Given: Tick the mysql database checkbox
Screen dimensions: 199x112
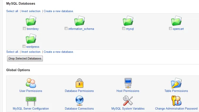Looking at the screenshot, I should point(124,29).
